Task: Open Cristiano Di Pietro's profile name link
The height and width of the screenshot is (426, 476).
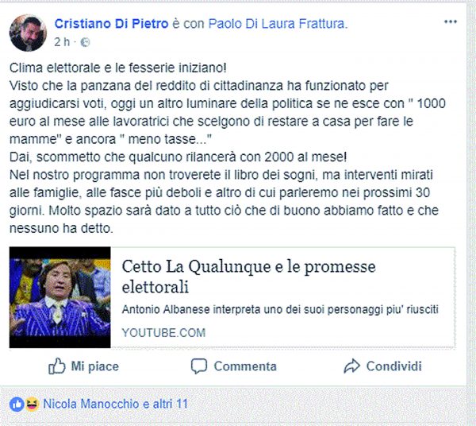Action: point(111,23)
